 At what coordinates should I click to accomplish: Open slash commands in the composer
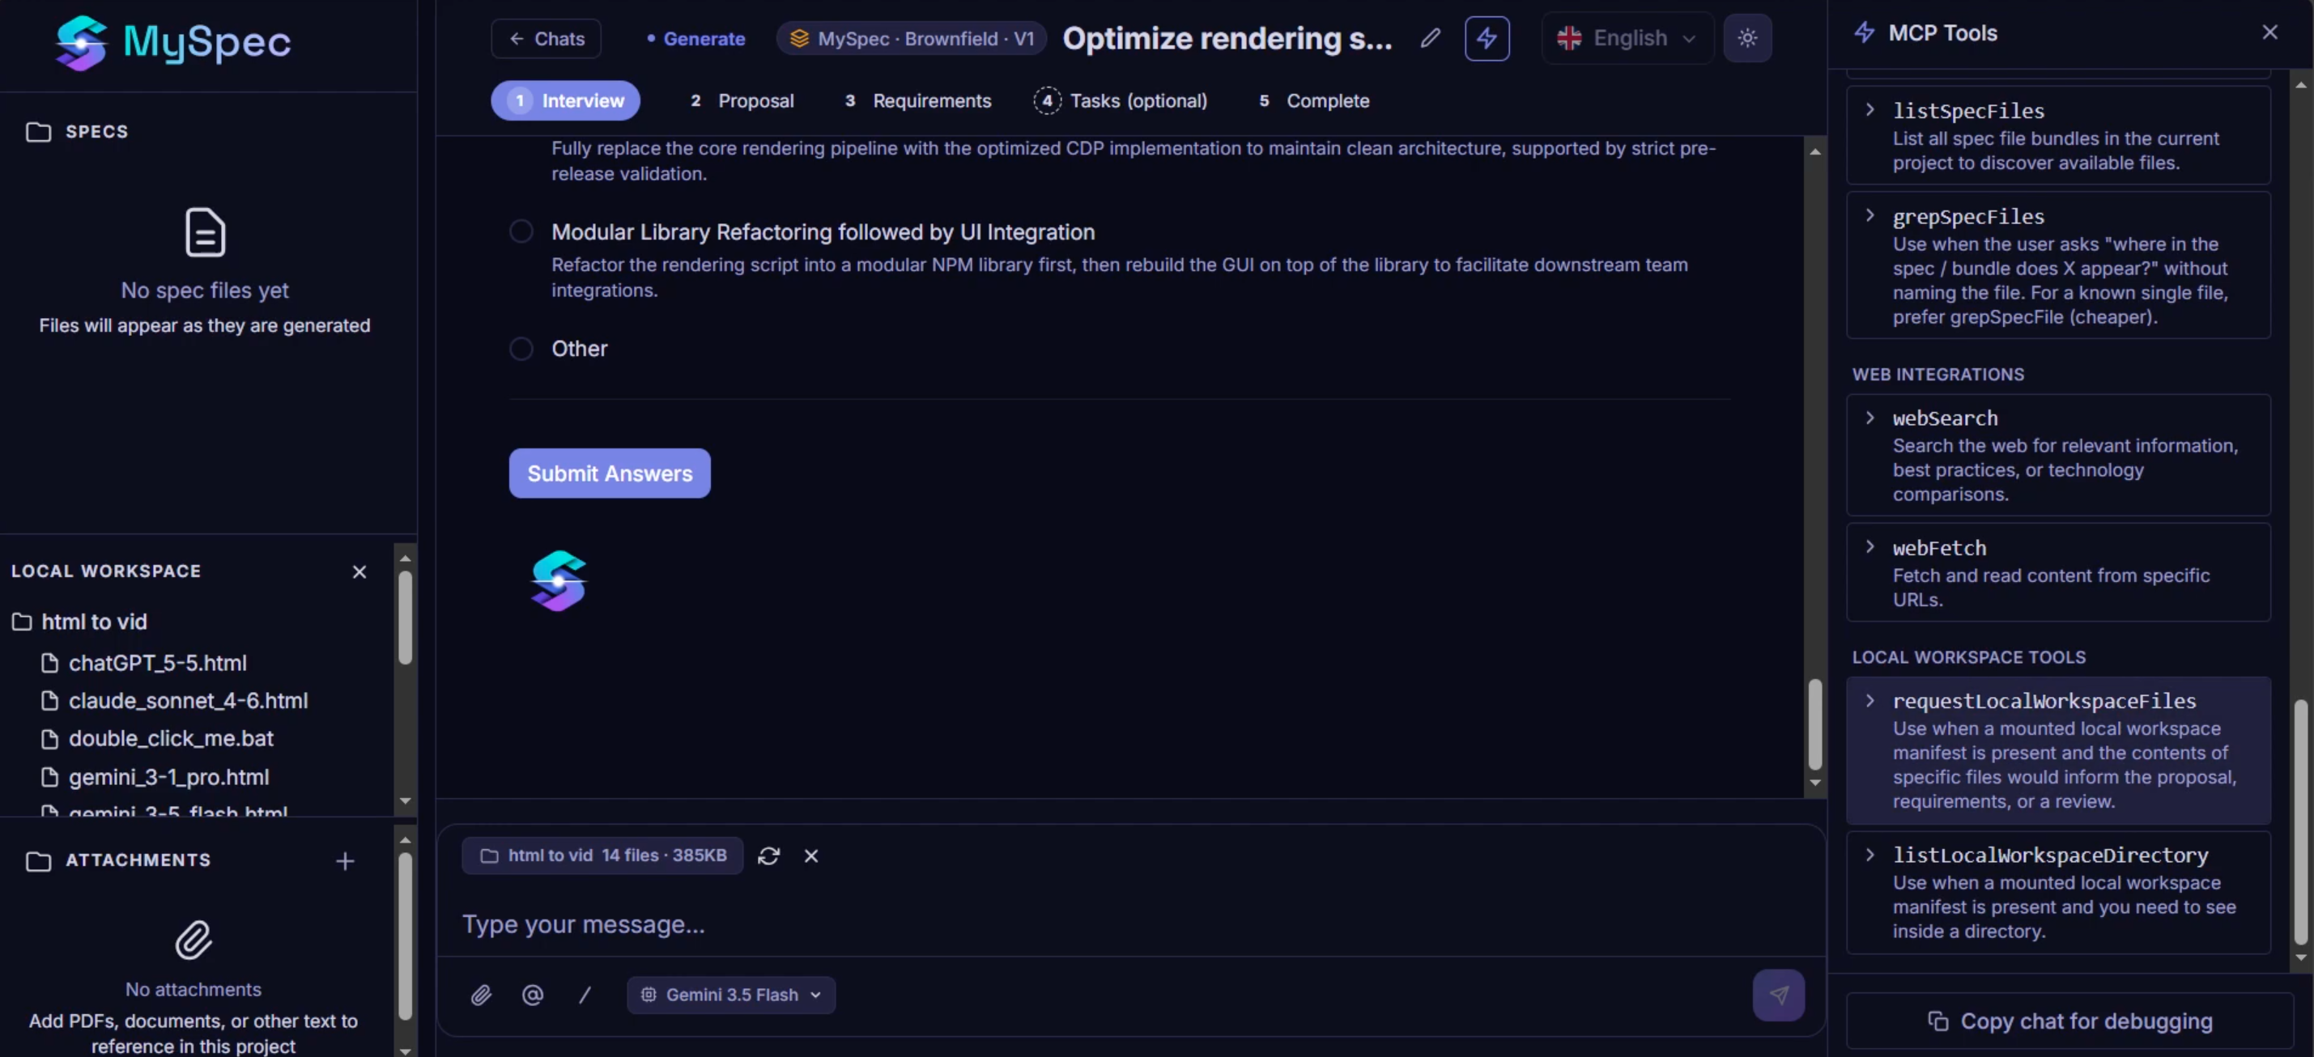585,995
